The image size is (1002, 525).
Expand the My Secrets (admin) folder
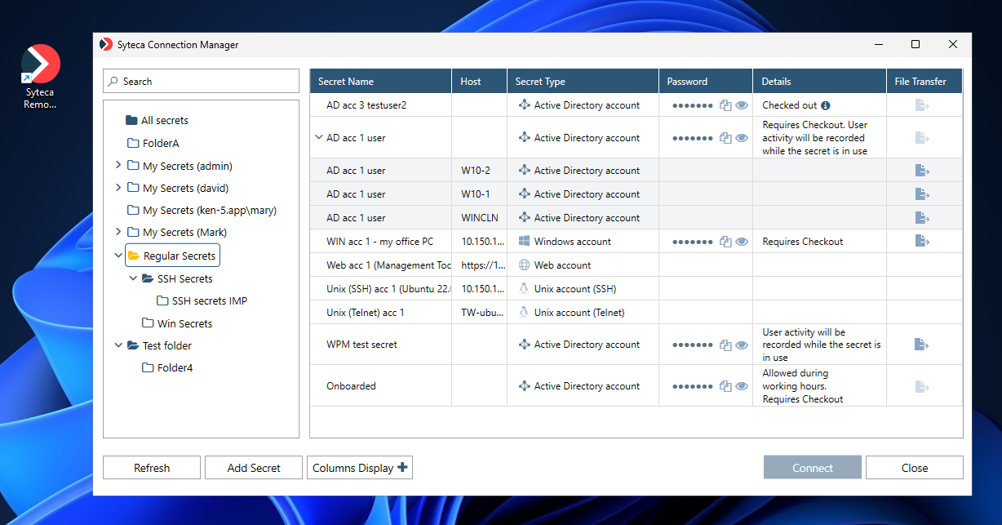click(118, 165)
